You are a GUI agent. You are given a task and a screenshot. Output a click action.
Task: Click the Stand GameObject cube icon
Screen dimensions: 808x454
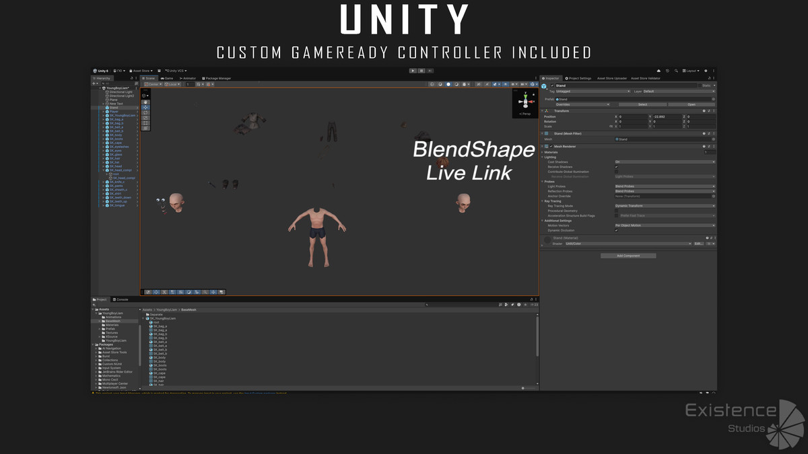coord(544,86)
